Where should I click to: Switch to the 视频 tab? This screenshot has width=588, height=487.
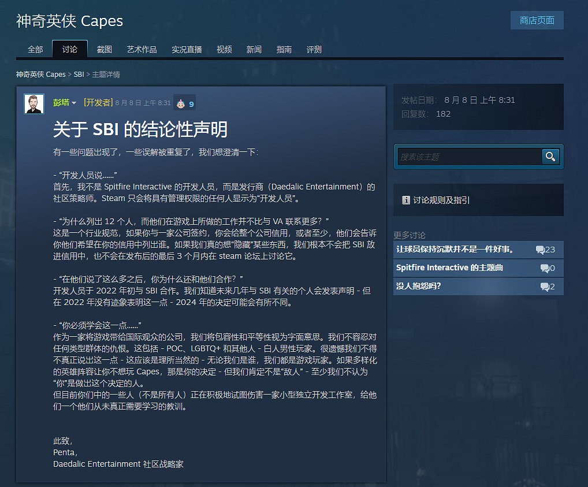tap(224, 50)
